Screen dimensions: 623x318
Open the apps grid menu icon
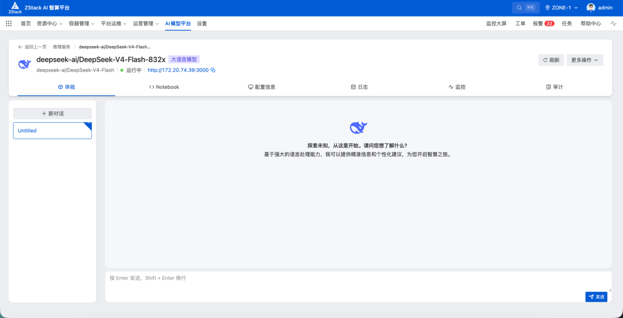coord(9,24)
